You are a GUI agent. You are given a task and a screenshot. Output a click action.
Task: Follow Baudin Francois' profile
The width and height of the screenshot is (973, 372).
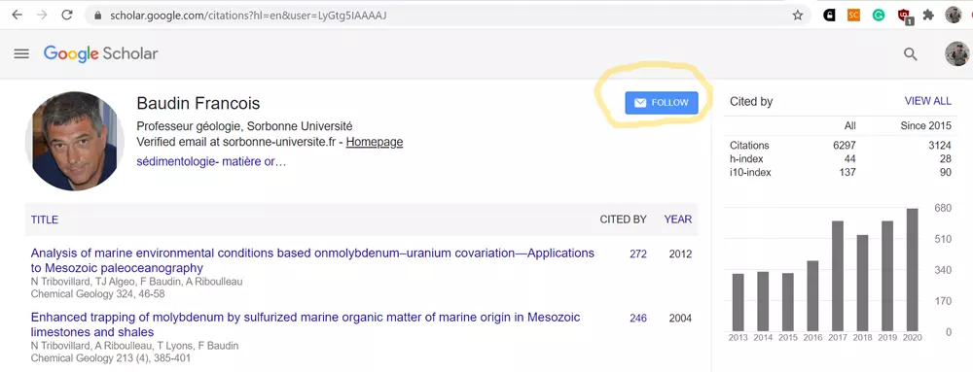(x=662, y=103)
